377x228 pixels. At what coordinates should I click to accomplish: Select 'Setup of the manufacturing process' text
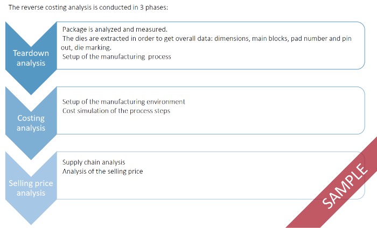[117, 56]
